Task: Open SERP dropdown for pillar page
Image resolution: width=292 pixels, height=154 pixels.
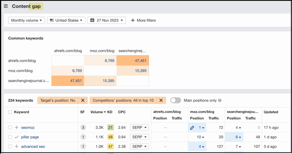Action: 139,137
